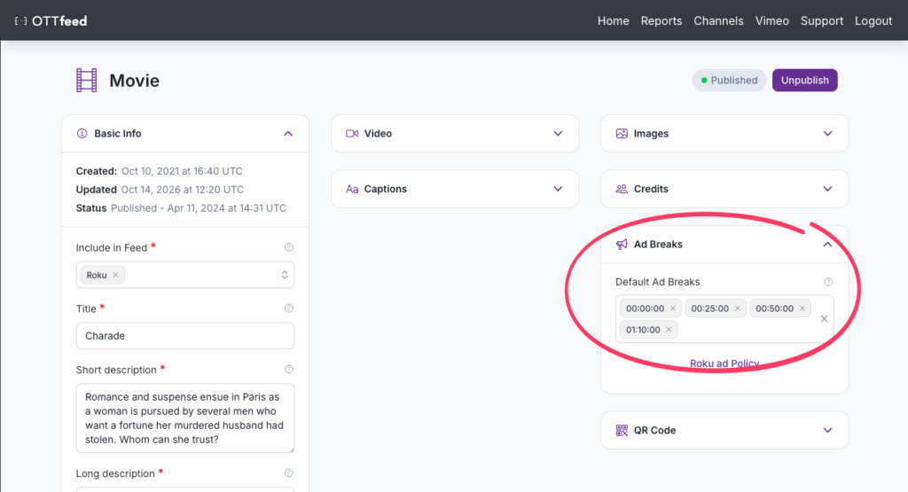Click the Status Published Apr 11, 2024 text
The height and width of the screenshot is (492, 908).
coord(199,208)
